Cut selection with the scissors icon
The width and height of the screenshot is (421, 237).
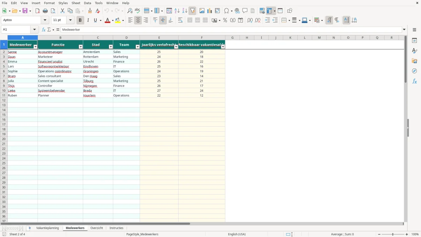(62, 11)
